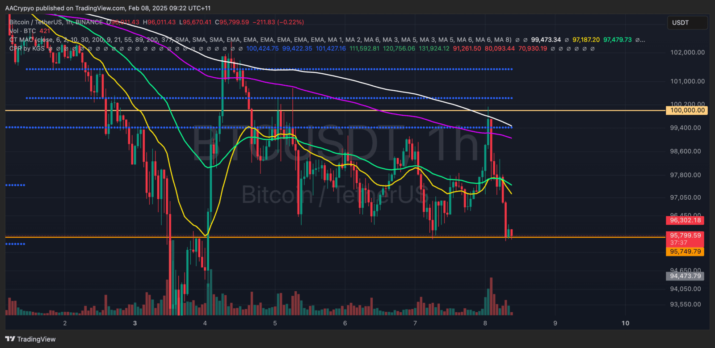
Task: Click the red 96,302.18 price label
Action: click(685, 220)
